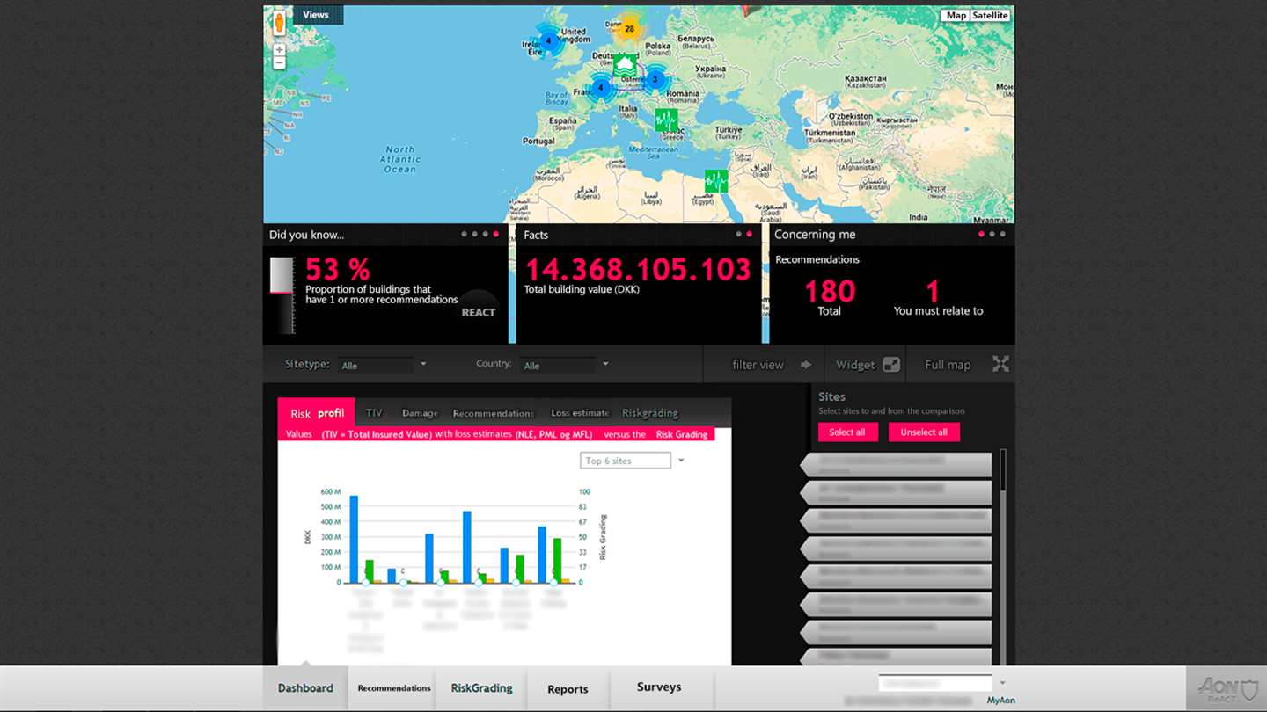
Task: Zoom out the map with minus button
Action: pyautogui.click(x=279, y=63)
